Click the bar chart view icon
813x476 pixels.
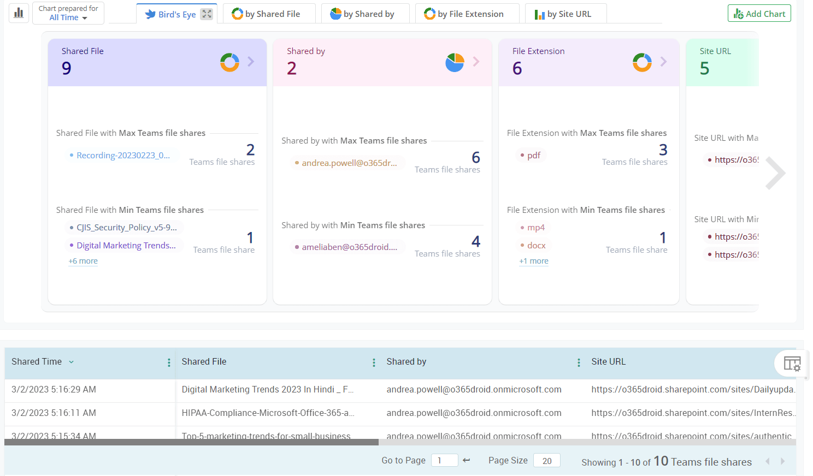coord(19,13)
